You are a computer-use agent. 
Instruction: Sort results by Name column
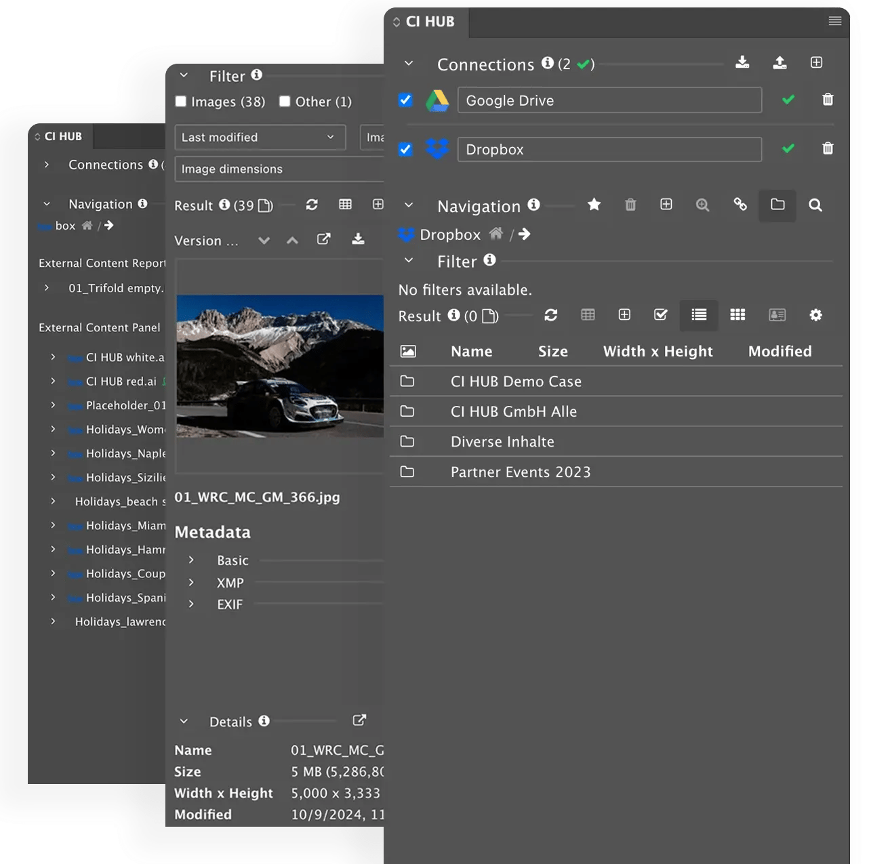[x=472, y=351]
